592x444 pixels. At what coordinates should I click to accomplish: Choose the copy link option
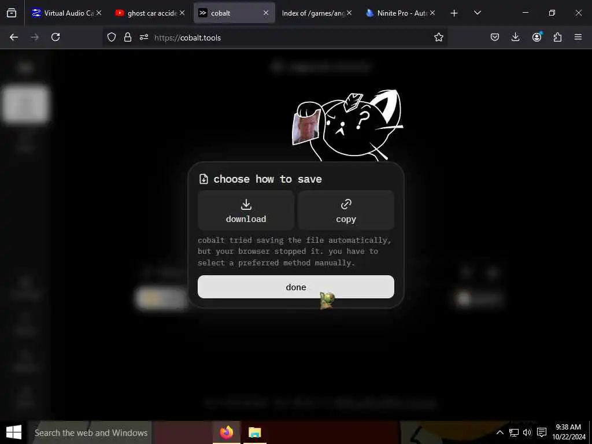click(x=346, y=210)
